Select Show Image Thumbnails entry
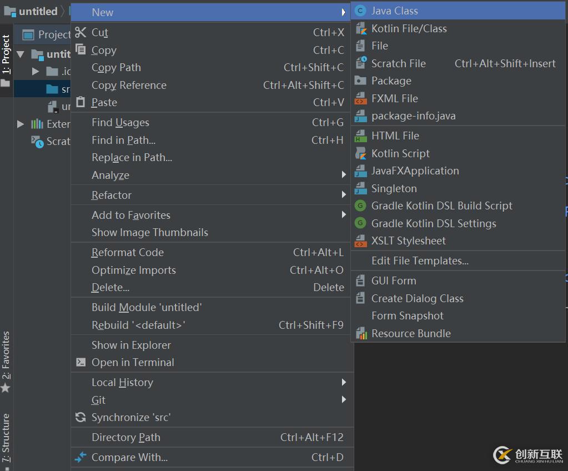Viewport: 568px width, 471px height. (212, 233)
